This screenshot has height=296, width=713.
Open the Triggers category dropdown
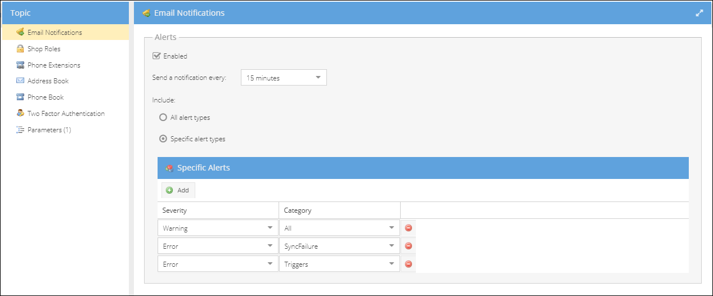click(339, 264)
